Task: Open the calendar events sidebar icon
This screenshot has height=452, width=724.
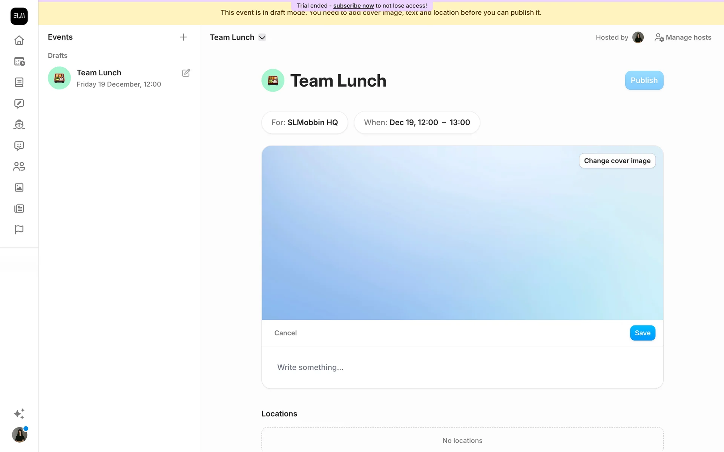Action: pyautogui.click(x=19, y=61)
